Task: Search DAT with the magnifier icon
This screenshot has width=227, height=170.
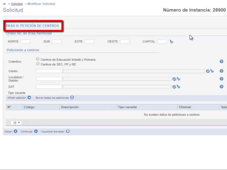Action: pos(174,87)
